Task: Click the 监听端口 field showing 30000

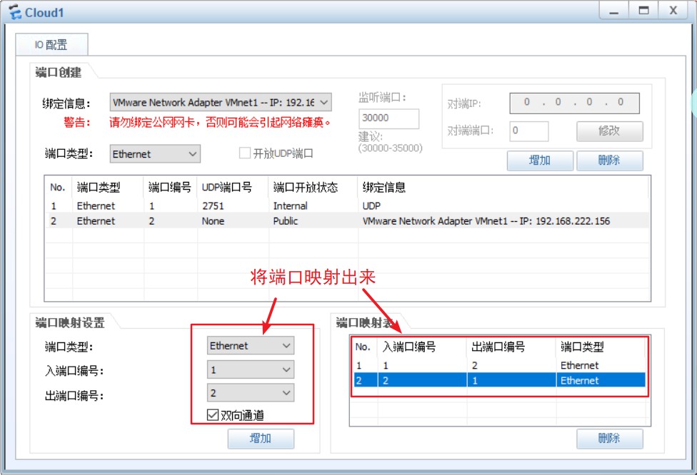Action: [388, 118]
